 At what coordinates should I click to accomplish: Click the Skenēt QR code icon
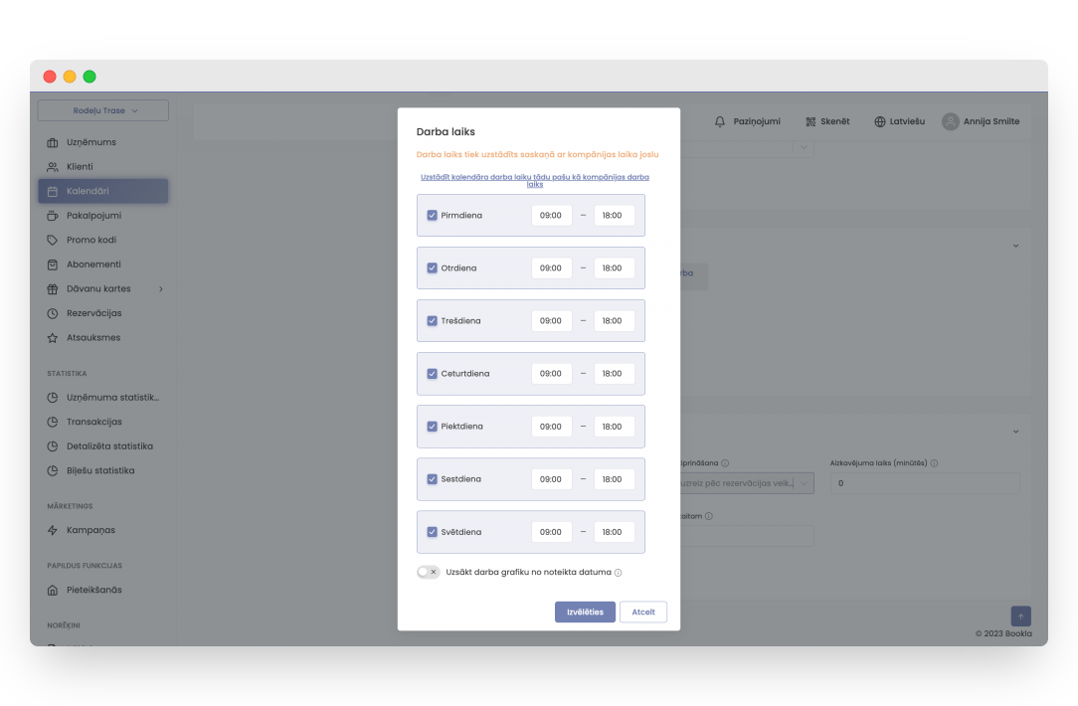810,121
